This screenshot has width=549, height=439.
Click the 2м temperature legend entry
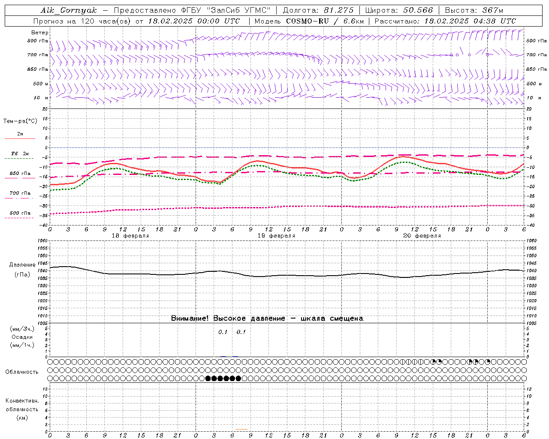click(20, 134)
